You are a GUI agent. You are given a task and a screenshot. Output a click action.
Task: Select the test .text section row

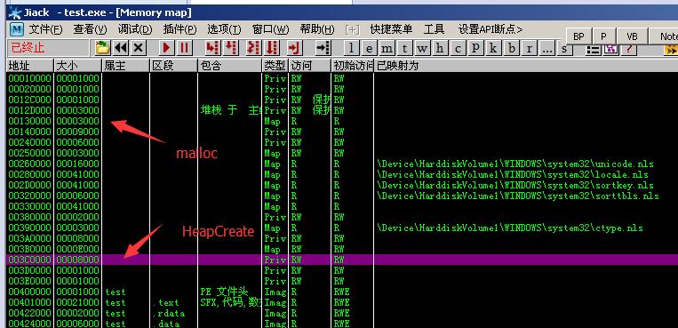(x=342, y=302)
